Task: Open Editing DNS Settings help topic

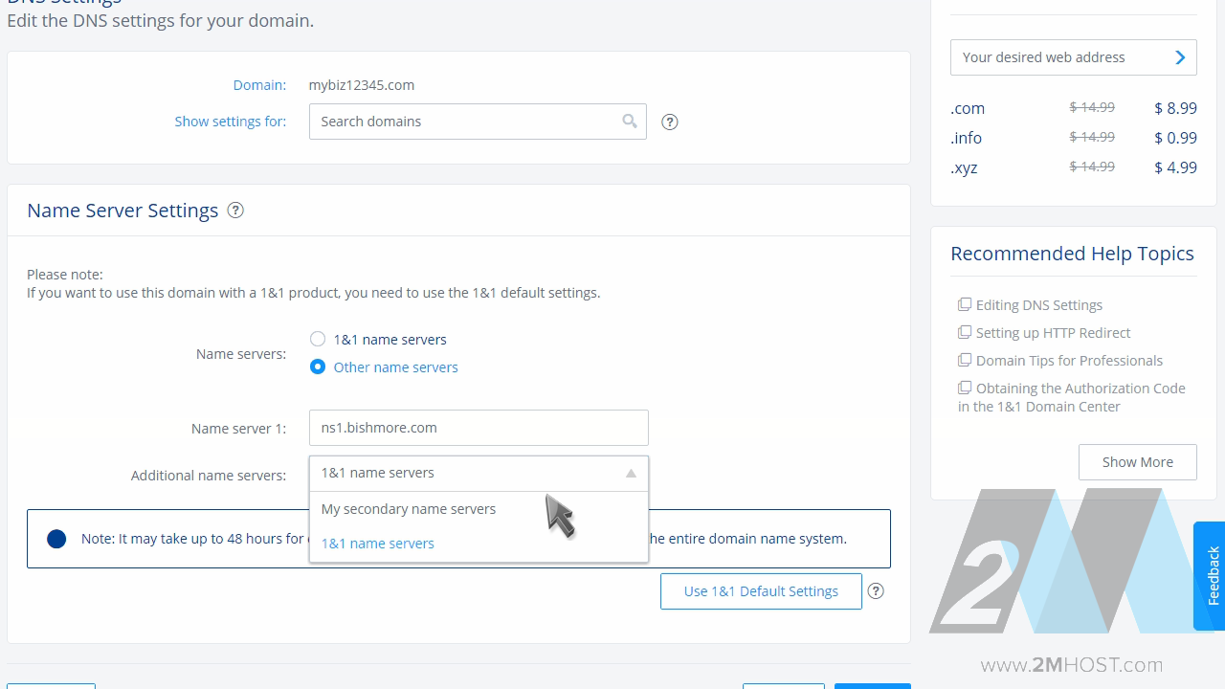Action: point(1039,305)
